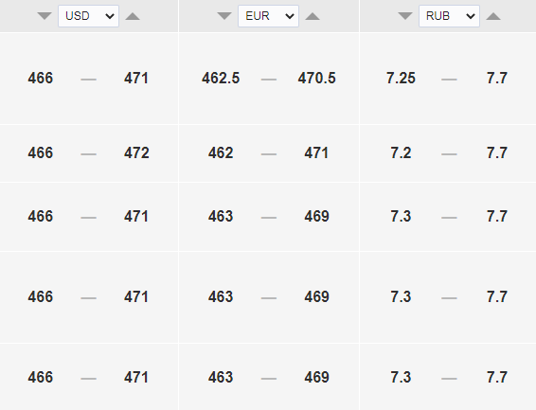536x410 pixels.
Task: Select the 471 EUR sell rate
Action: [316, 152]
